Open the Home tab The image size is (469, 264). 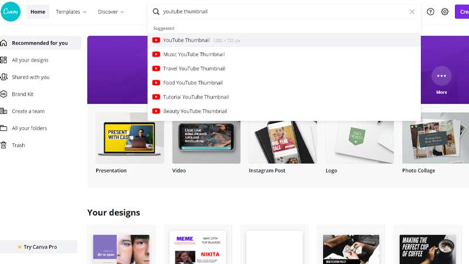pyautogui.click(x=38, y=12)
